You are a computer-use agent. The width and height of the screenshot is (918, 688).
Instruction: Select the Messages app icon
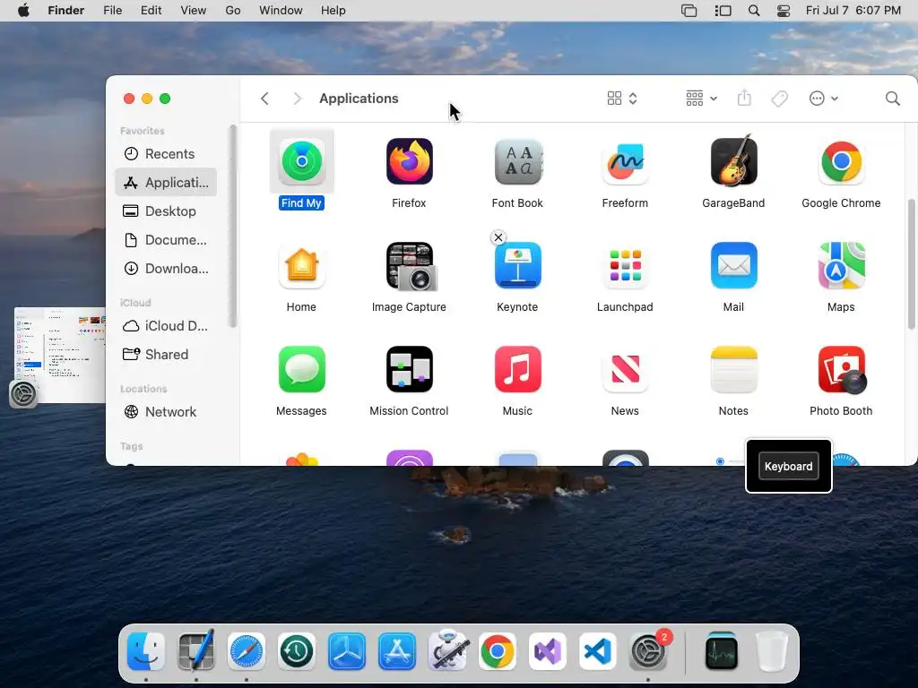tap(301, 369)
